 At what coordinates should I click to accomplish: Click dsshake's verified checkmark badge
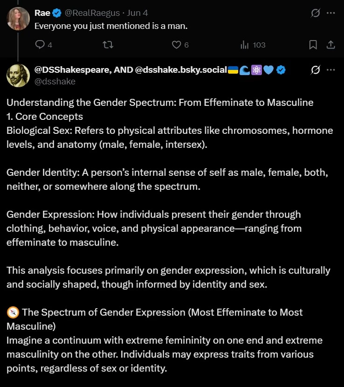pyautogui.click(x=281, y=70)
